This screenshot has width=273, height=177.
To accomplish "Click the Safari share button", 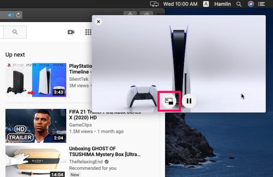I will [x=130, y=14].
